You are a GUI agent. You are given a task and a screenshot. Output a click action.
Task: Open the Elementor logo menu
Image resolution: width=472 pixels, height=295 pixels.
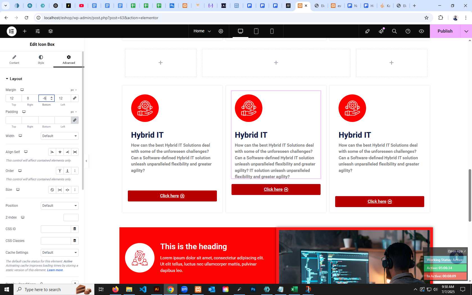click(x=12, y=31)
